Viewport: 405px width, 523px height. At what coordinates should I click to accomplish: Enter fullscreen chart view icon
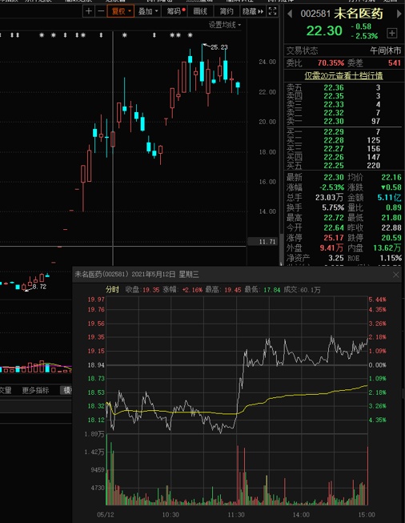[x=272, y=11]
